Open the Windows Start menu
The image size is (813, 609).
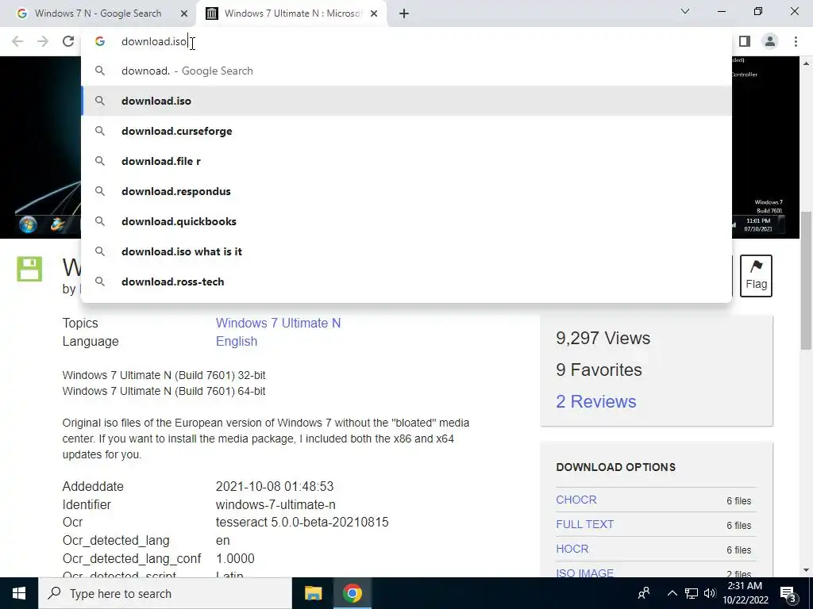click(x=19, y=593)
